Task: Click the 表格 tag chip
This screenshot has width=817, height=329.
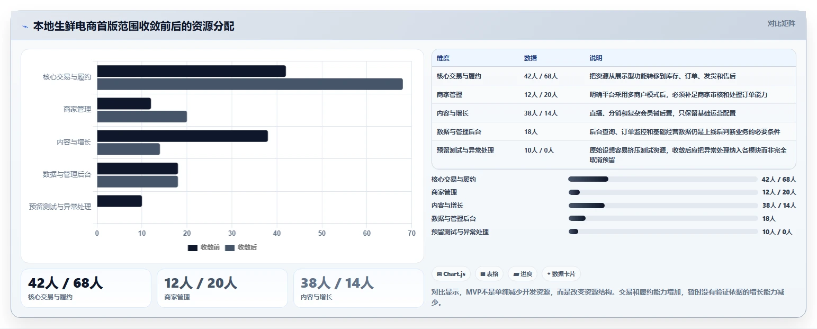Action: tap(489, 274)
